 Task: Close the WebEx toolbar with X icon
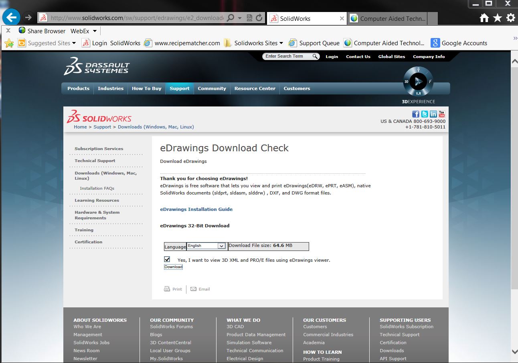[8, 31]
